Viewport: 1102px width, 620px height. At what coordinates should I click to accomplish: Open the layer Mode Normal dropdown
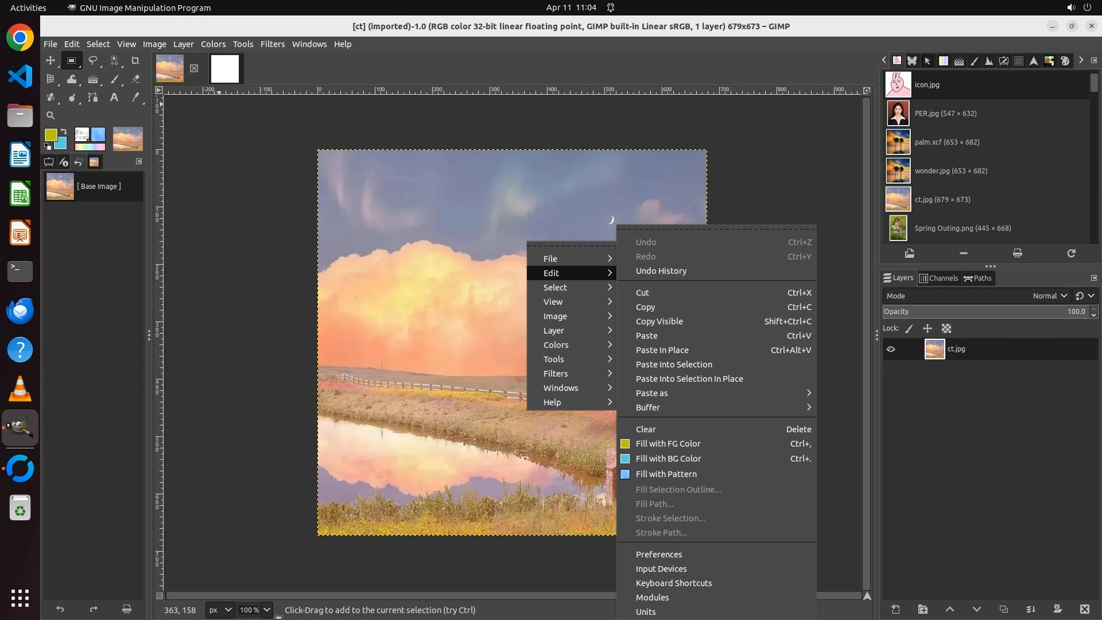1049,296
